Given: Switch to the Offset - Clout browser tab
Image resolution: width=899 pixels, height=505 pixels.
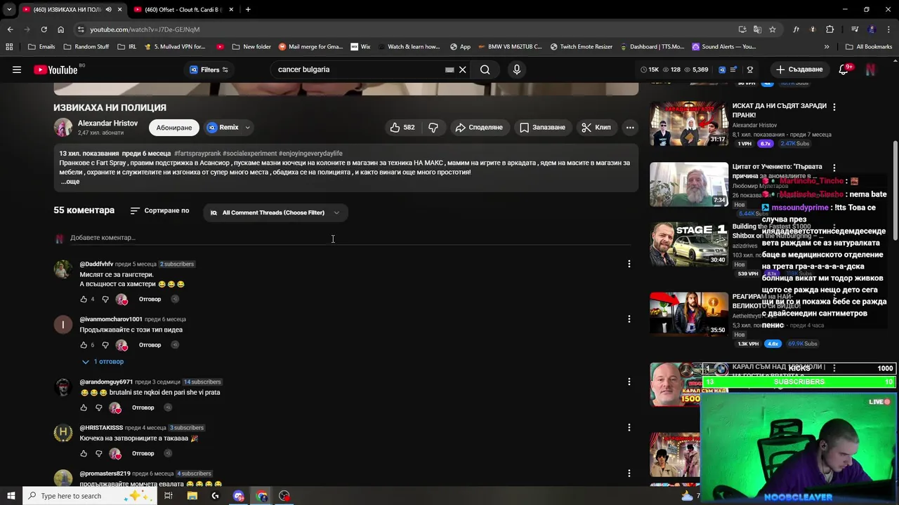Looking at the screenshot, I should (x=182, y=9).
